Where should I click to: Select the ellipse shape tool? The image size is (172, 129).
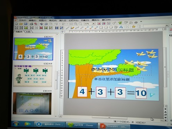coord(111,27)
